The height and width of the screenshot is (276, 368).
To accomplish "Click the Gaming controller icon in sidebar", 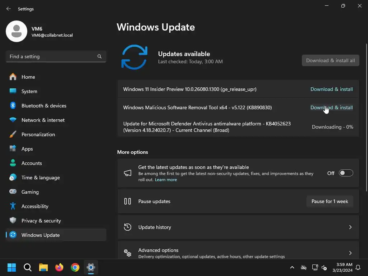I will 13,192.
